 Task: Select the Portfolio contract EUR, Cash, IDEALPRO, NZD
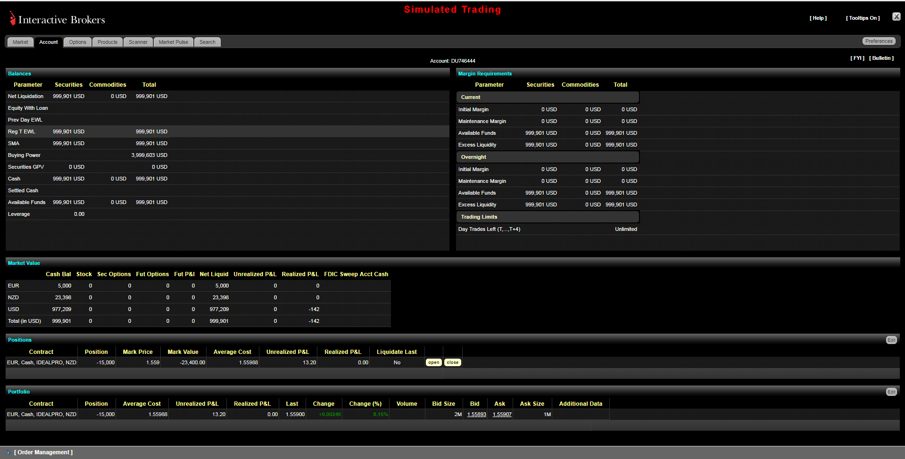(x=42, y=414)
